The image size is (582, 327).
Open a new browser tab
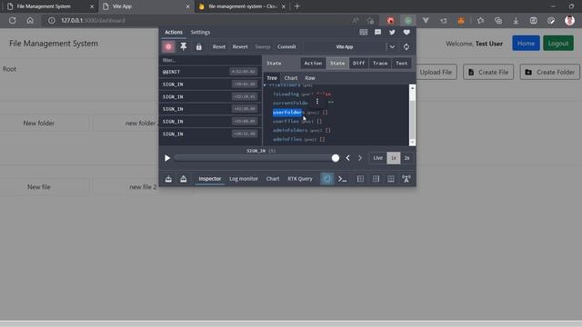tap(297, 6)
